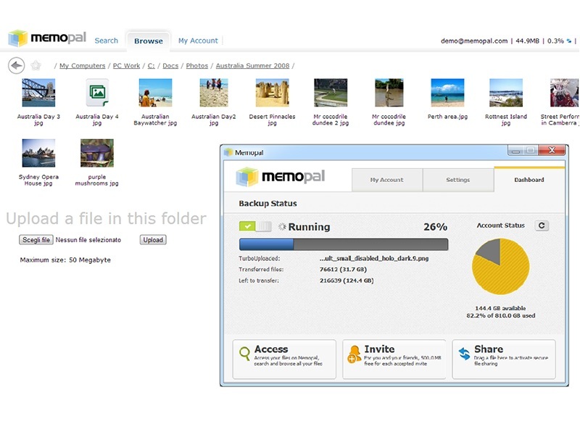This screenshot has height=435, width=580.
Task: Select the Browse tab
Action: [149, 41]
